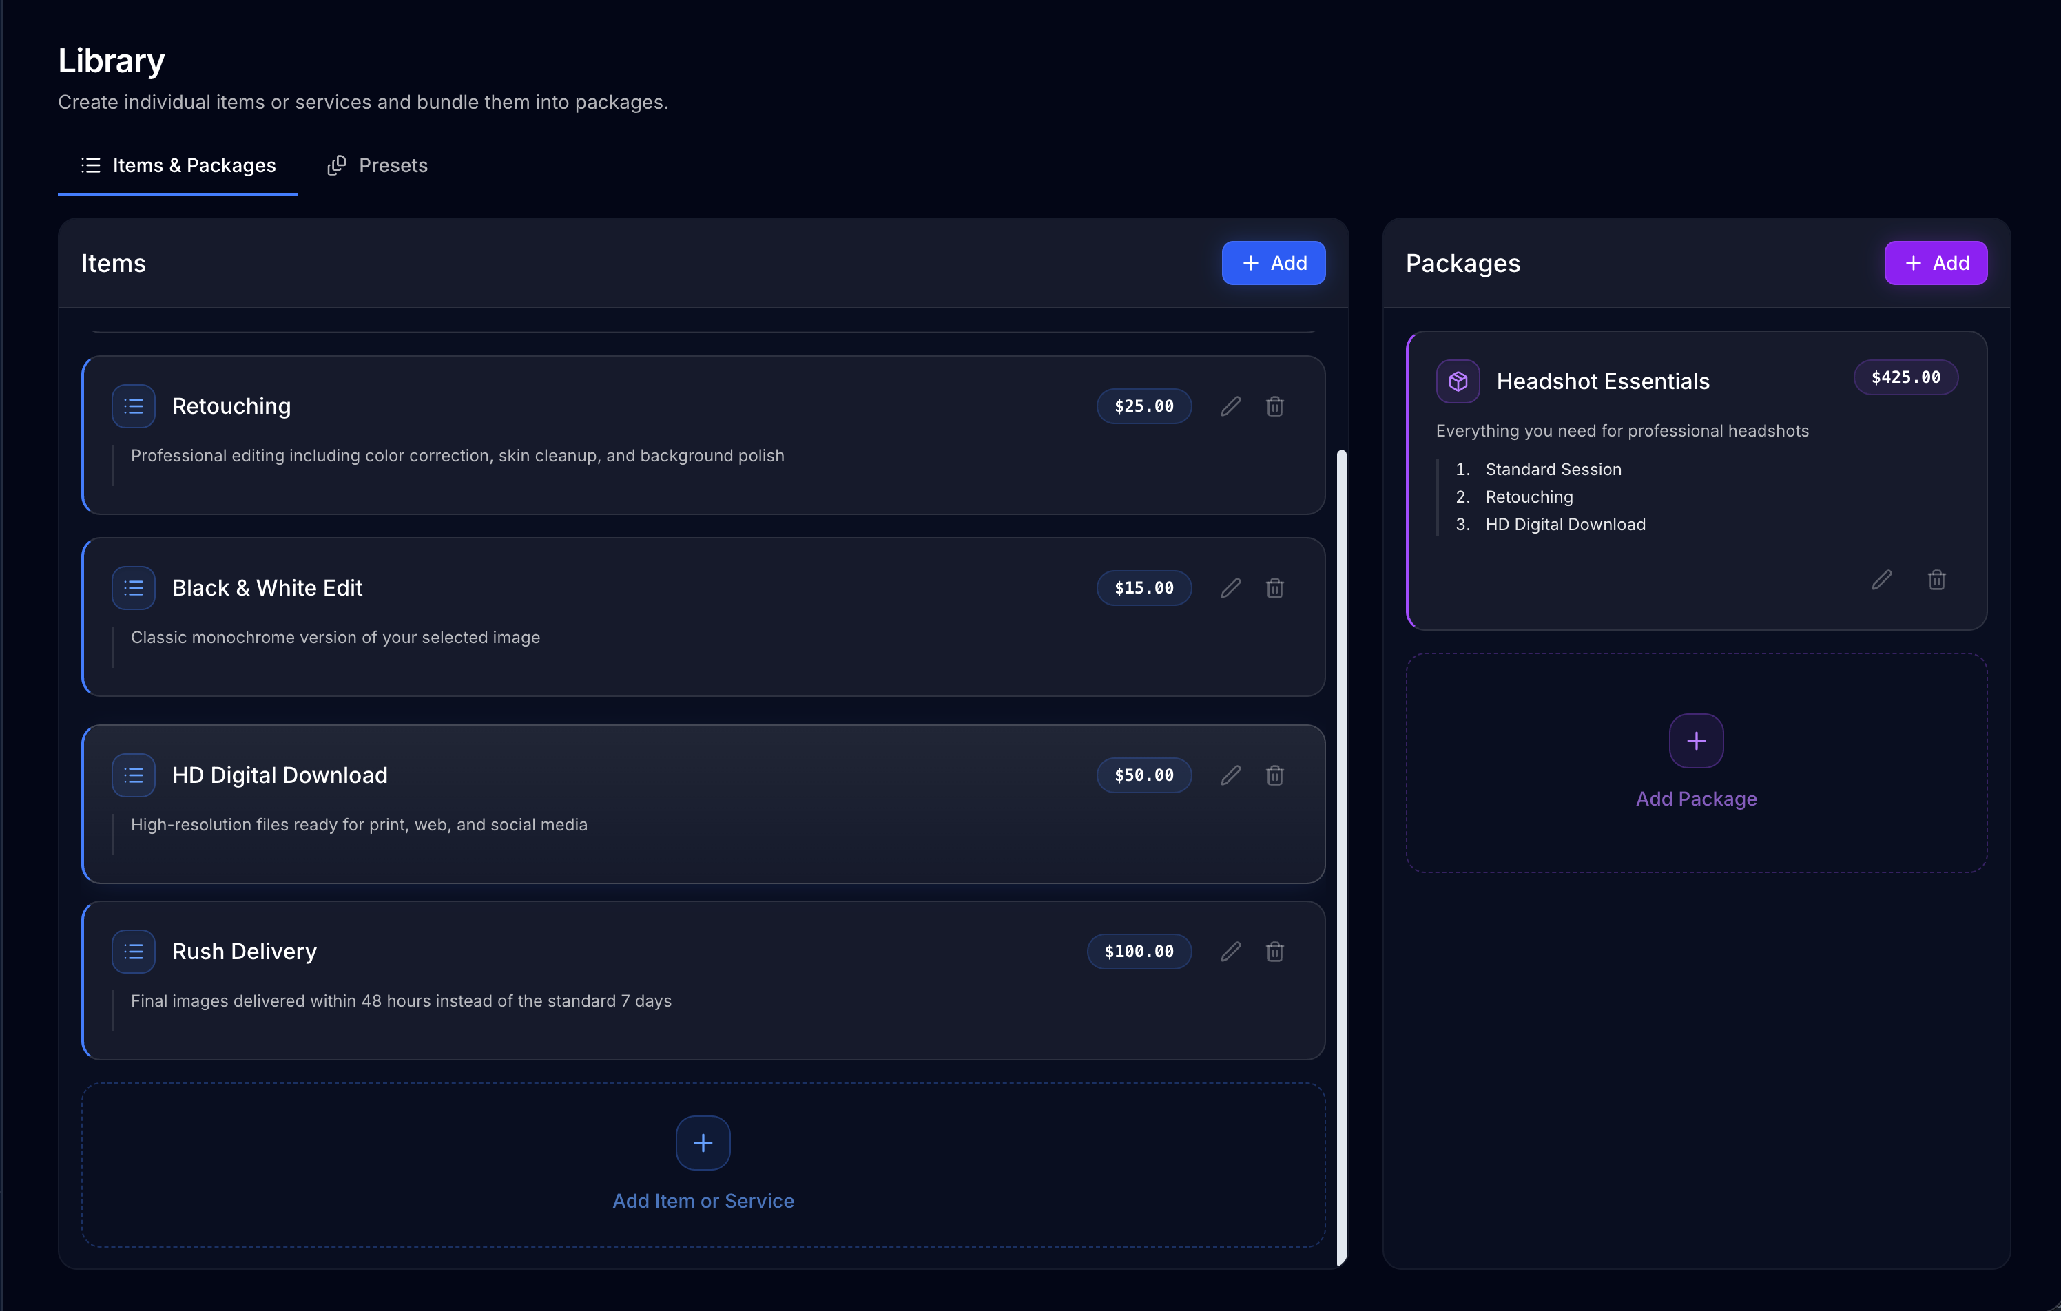The image size is (2061, 1311).
Task: Delete the Black & White Edit item
Action: pyautogui.click(x=1274, y=588)
